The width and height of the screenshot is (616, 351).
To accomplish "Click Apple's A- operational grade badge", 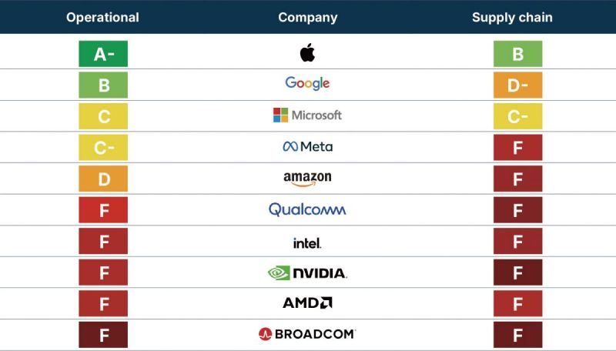I will (x=103, y=54).
